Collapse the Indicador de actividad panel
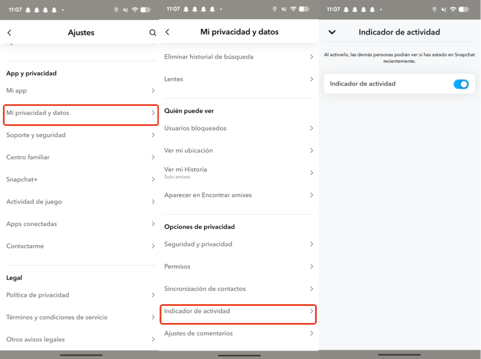This screenshot has height=359, width=481. (332, 32)
